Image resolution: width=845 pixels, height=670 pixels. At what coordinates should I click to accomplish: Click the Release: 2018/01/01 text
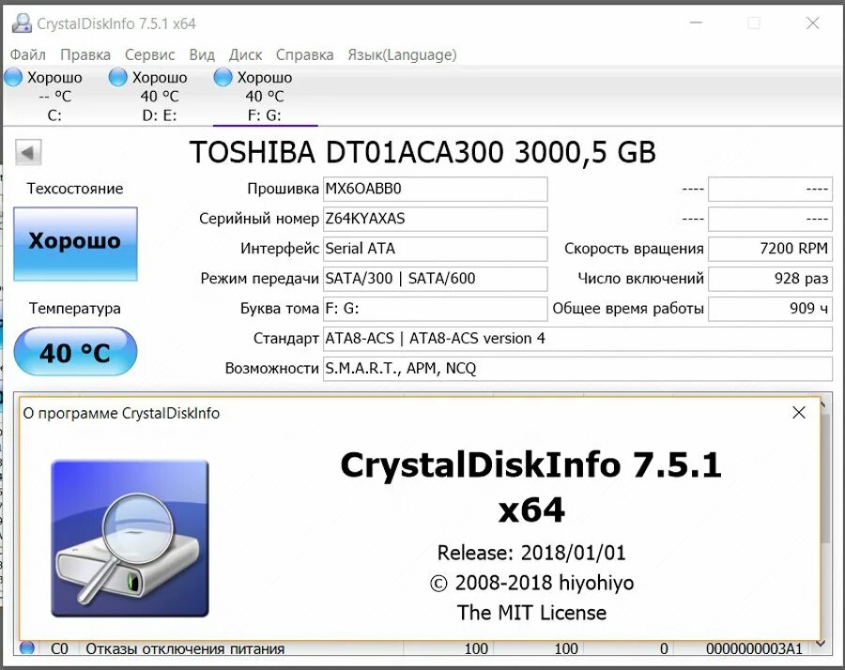pos(531,553)
